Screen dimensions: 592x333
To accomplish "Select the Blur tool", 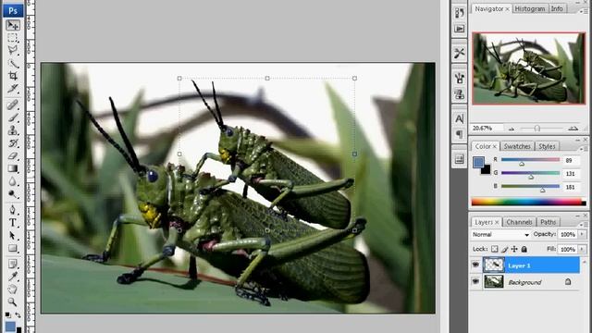I will pyautogui.click(x=12, y=181).
